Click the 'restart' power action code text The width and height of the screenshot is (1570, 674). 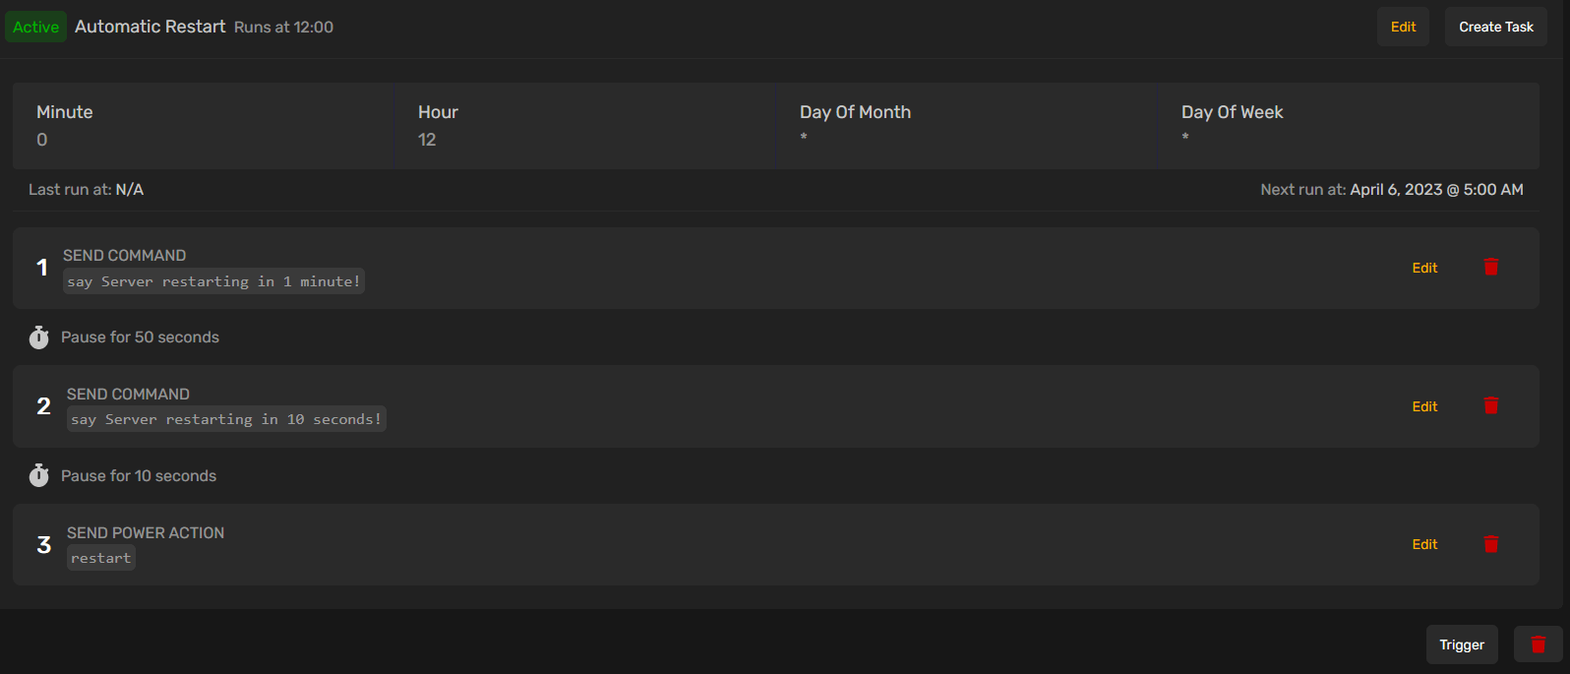coord(100,558)
